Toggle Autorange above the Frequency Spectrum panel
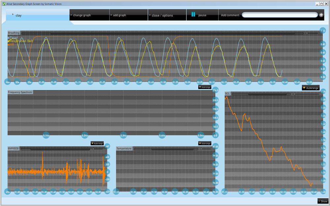Image resolution: width=330 pixels, height=206 pixels. tap(205, 87)
